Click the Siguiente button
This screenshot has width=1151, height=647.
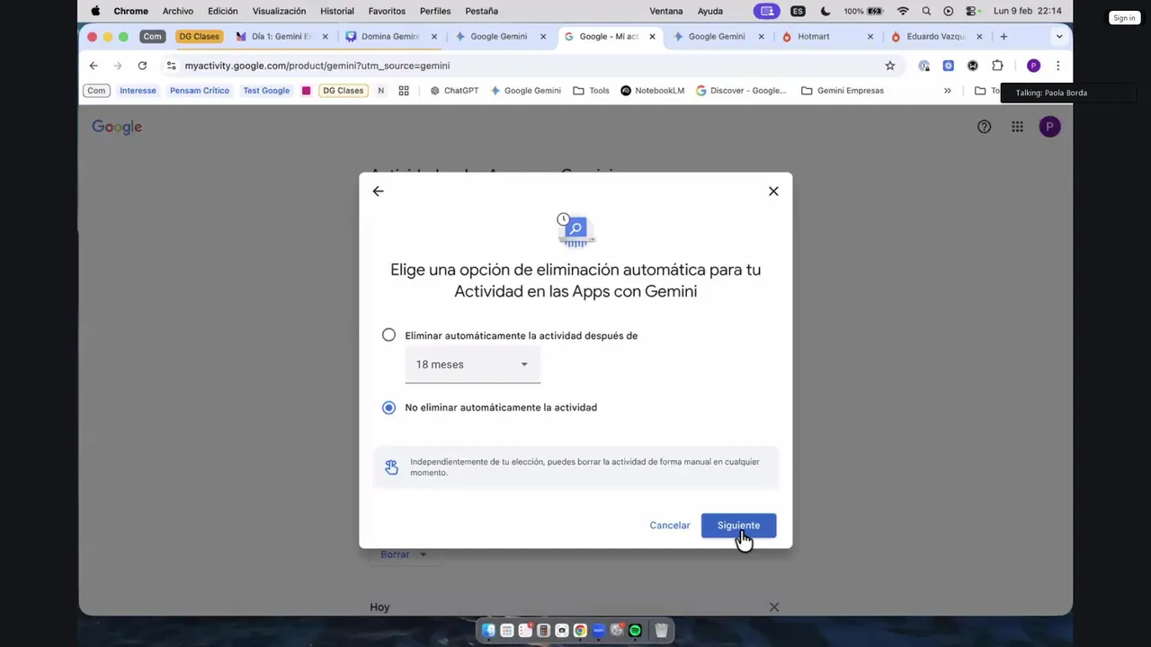[738, 526]
